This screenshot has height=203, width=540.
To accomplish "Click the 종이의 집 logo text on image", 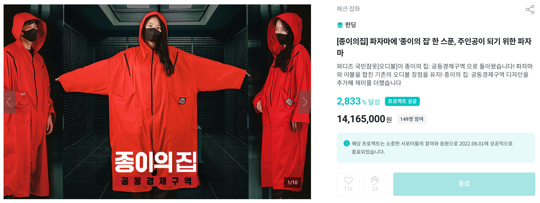I will [156, 162].
